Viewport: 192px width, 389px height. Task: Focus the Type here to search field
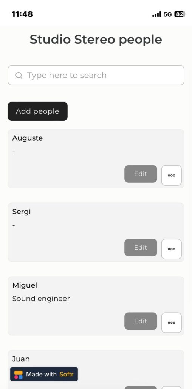pos(96,76)
